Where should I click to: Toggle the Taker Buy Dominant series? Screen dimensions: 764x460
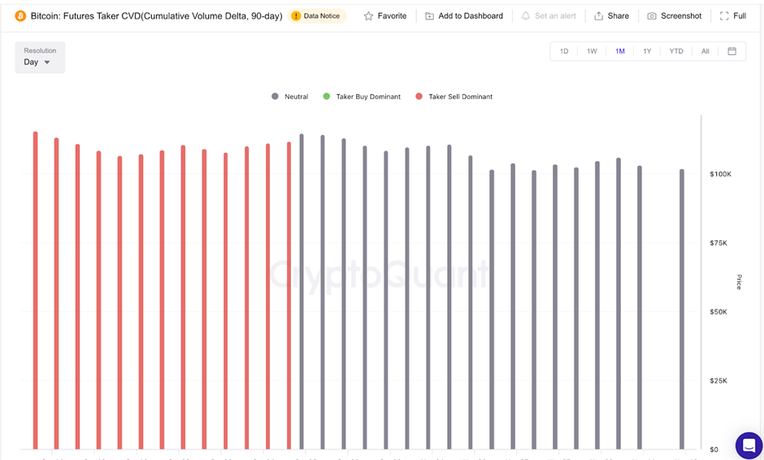click(362, 97)
